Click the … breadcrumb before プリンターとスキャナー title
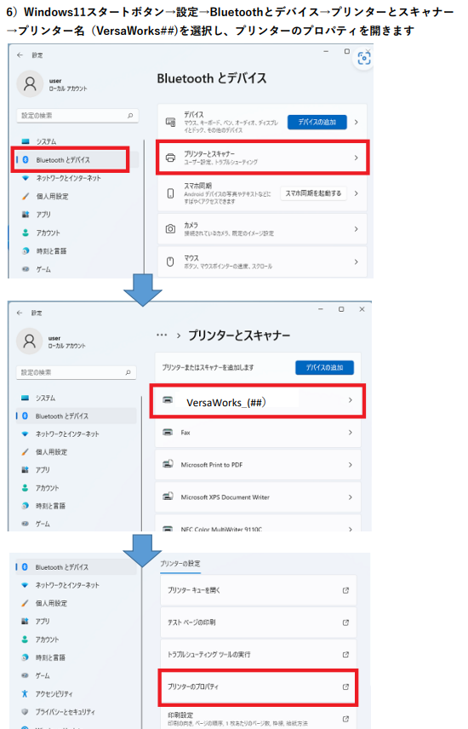Screen dimensions: 468x729 point(162,336)
